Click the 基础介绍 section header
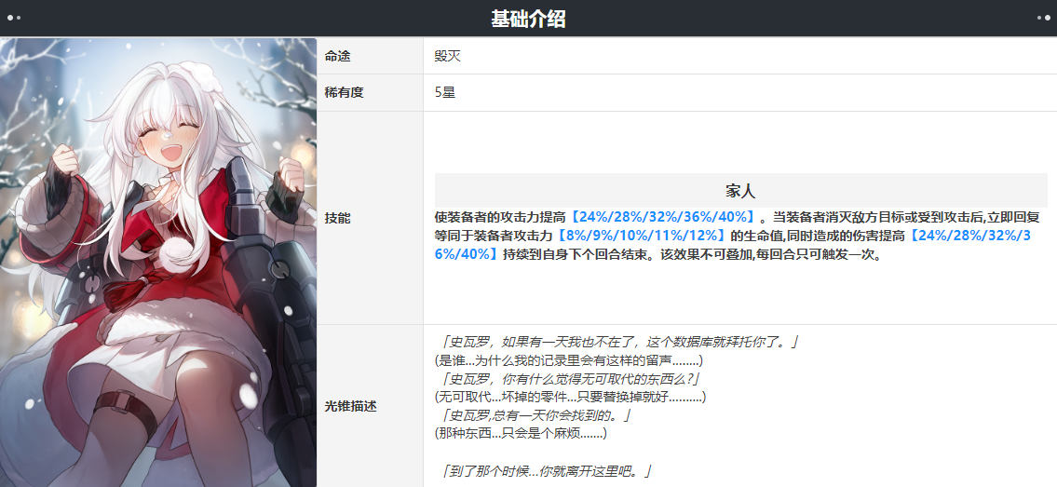Viewport: 1057px width, 487px height. click(x=528, y=19)
